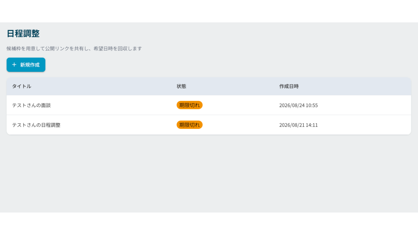Viewport: 418px width, 235px height.
Task: Open the テストさんの日程調整 row title
Action: pyautogui.click(x=36, y=125)
